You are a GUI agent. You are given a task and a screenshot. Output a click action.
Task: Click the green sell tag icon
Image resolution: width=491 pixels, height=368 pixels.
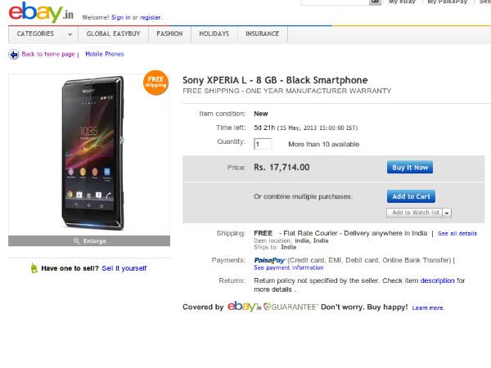(x=34, y=268)
